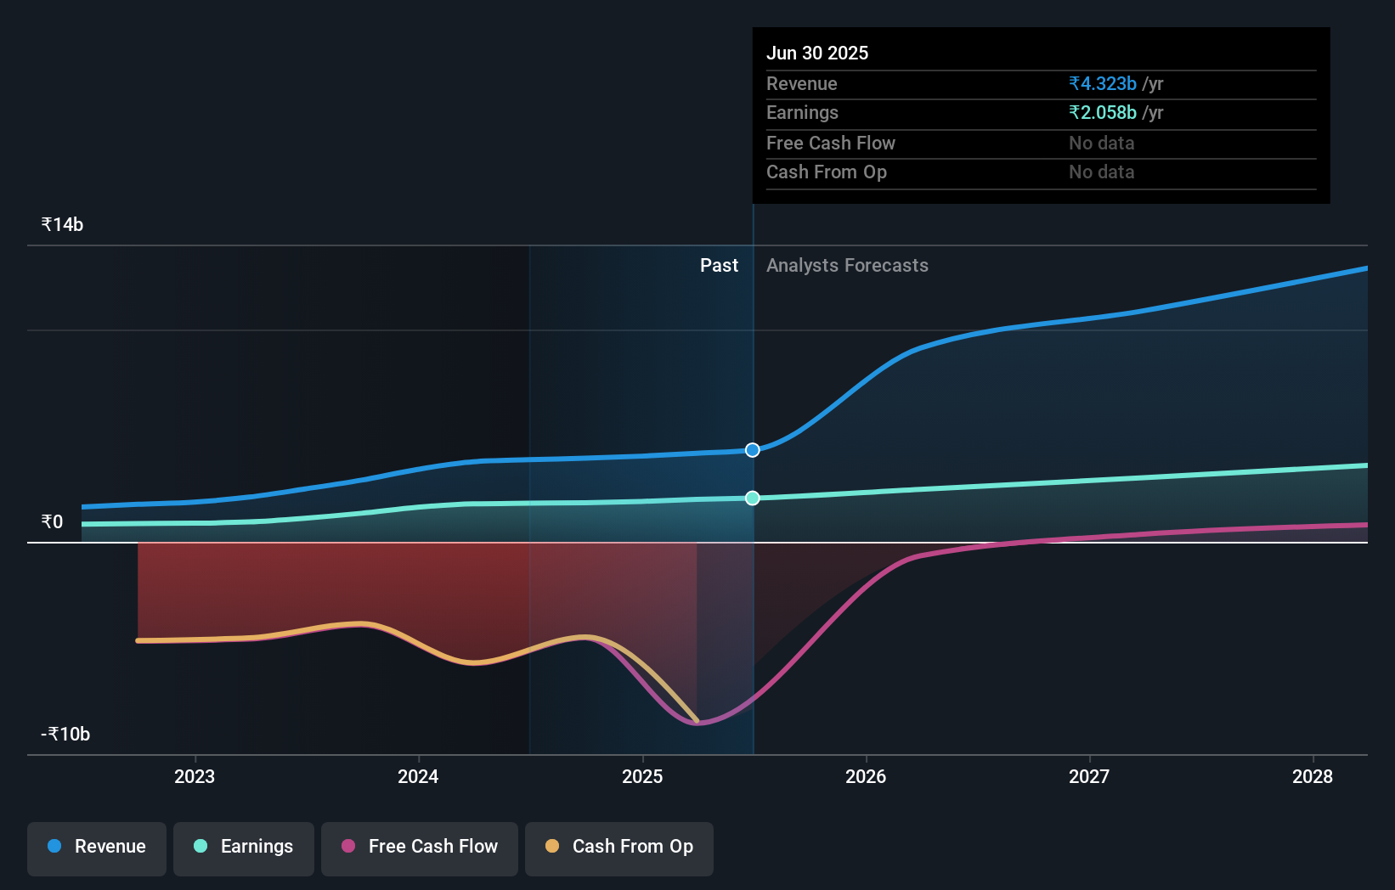The width and height of the screenshot is (1395, 890).
Task: Click the Free Cash Flow tooltip row label
Action: point(831,143)
